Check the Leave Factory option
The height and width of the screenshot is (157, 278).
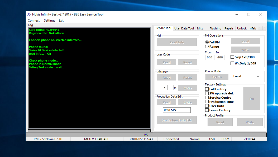(x=207, y=110)
